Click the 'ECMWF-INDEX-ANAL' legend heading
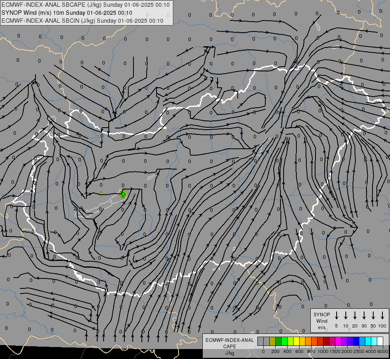Image resolution: width=390 pixels, height=359 pixels. click(x=229, y=340)
